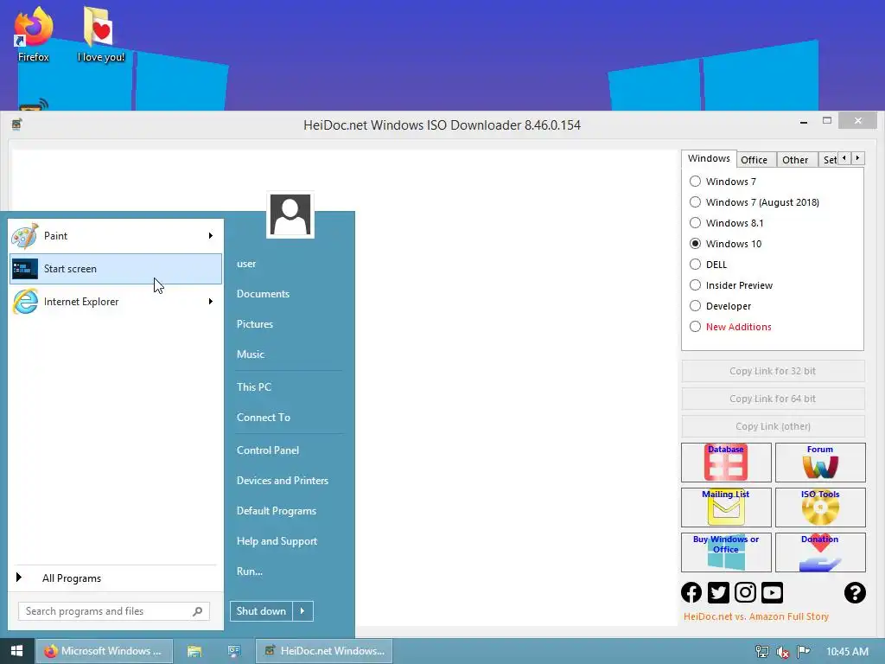This screenshot has height=664, width=885.
Task: Switch to Microsoft Windows Firefox taskbar window
Action: tap(104, 651)
